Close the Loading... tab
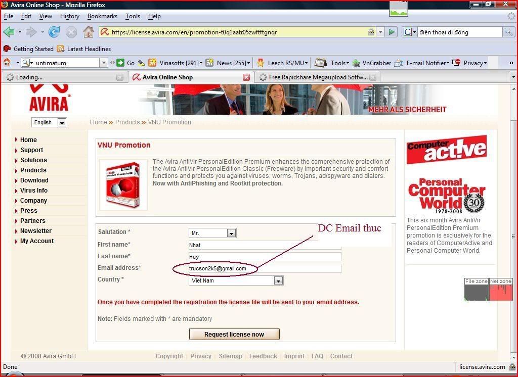Image resolution: width=518 pixels, height=377 pixels. pos(120,77)
